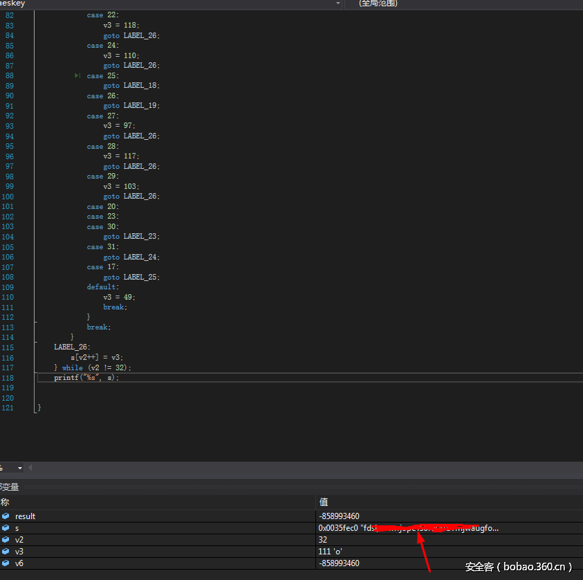The image size is (583, 580).
Task: Click the variable icon beside result
Action: tap(6, 516)
